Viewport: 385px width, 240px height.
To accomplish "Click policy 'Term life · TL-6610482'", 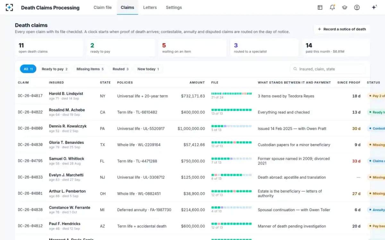I will pos(137,112).
